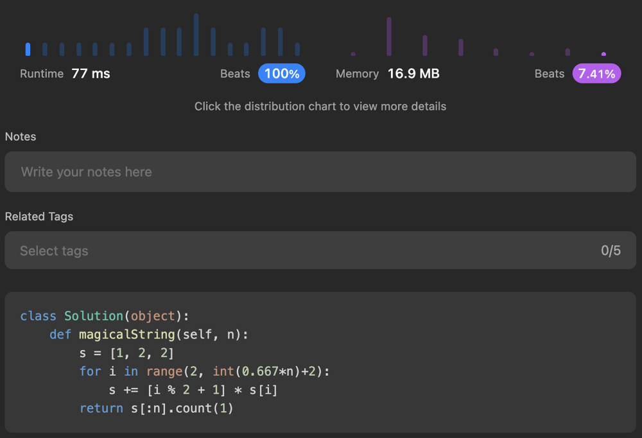Screen dimensions: 642x438
Task: Click the Memory 16.9 MB value
Action: coord(413,74)
